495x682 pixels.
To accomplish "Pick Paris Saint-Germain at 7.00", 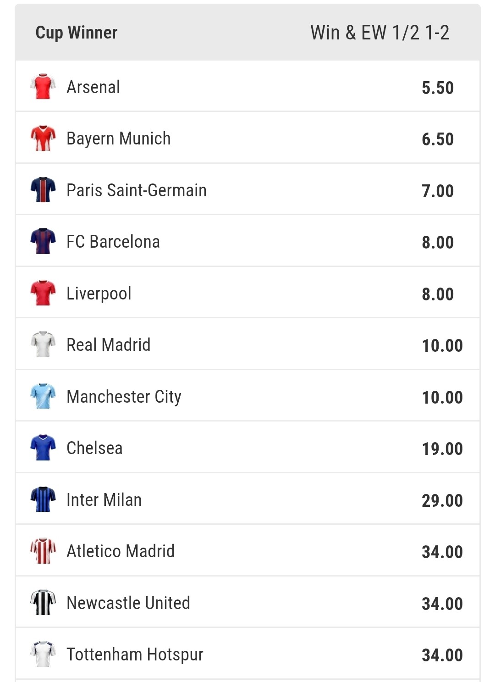I will (x=437, y=191).
